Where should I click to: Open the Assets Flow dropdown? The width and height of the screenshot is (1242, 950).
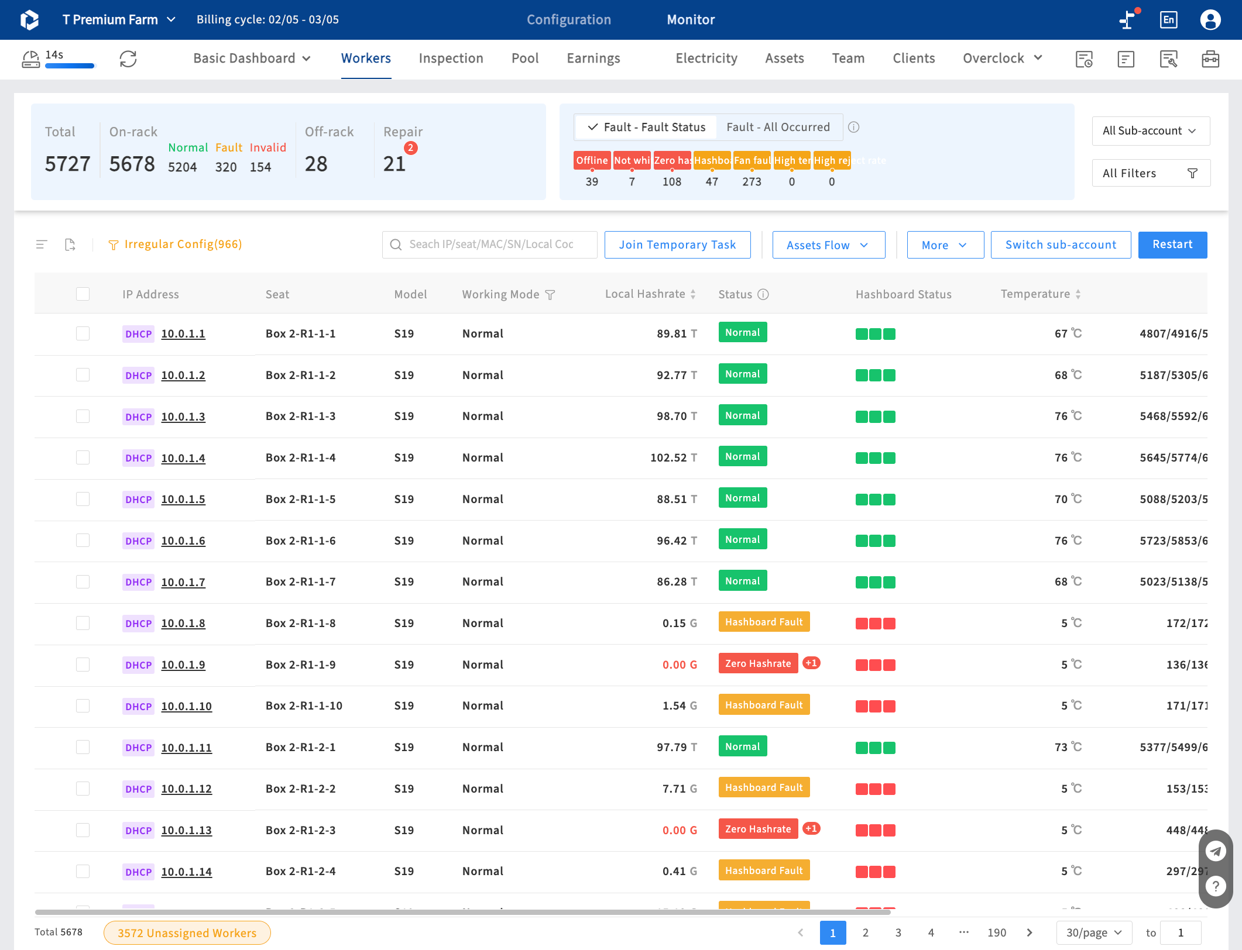(828, 245)
